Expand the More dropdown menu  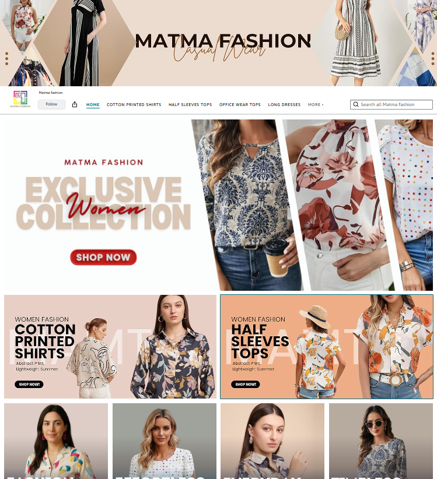[315, 104]
